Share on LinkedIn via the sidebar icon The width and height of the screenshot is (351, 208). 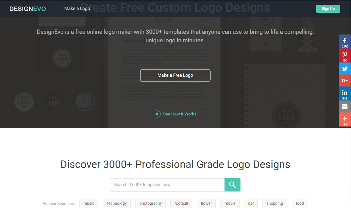coord(345,93)
